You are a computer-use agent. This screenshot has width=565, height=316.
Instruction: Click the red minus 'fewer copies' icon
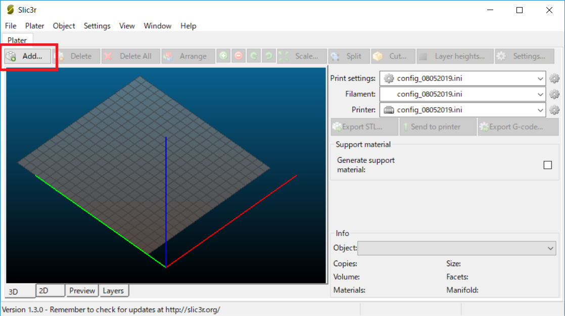coord(239,56)
